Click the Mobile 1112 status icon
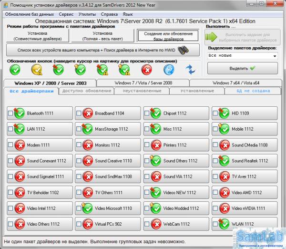This screenshot has width=286, height=249. [224, 129]
